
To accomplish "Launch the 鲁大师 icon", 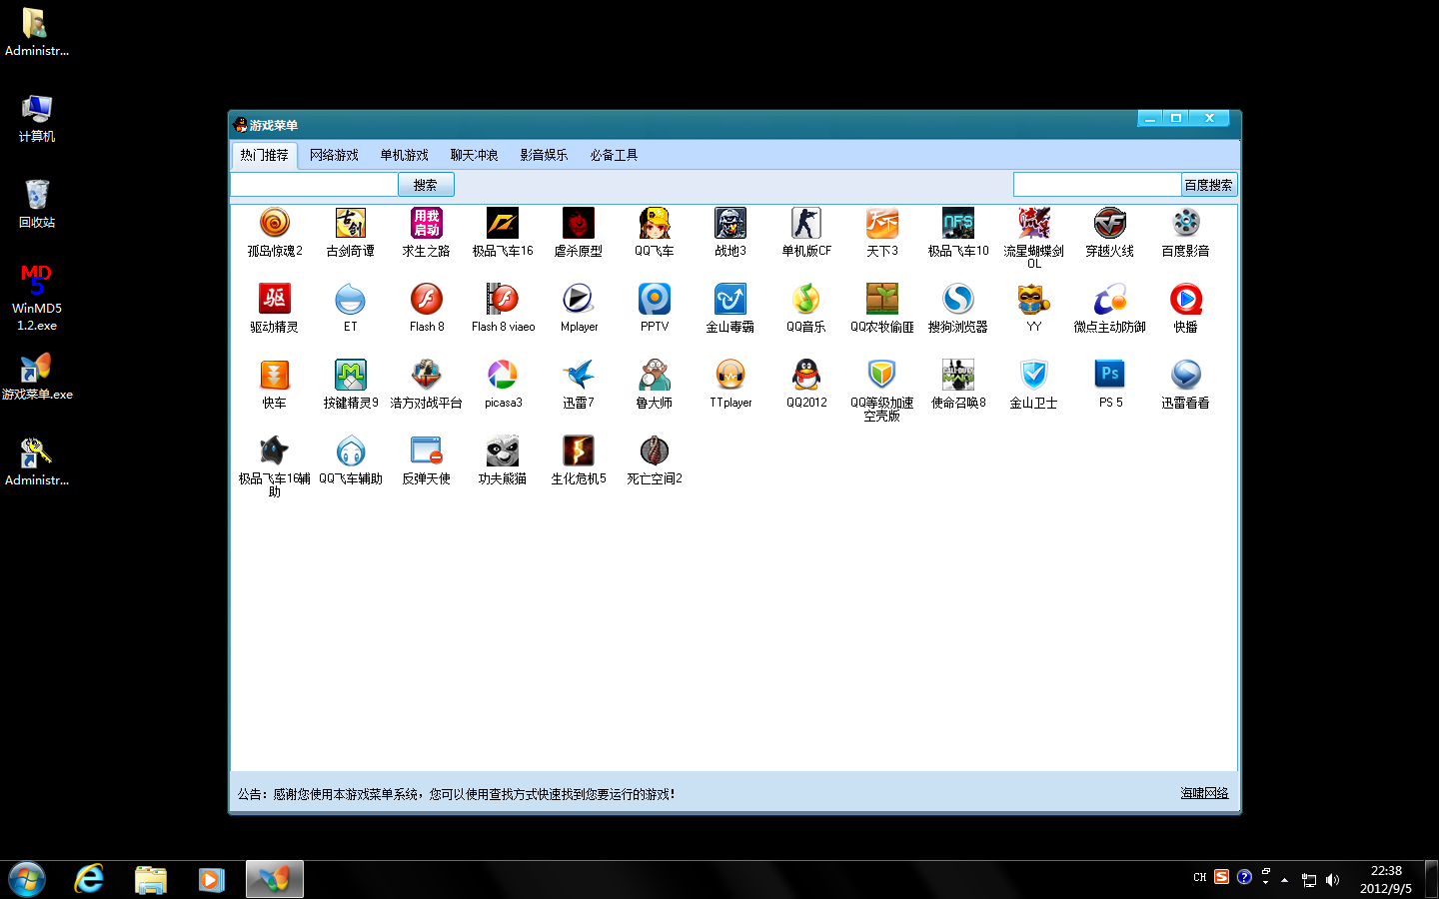I will [655, 375].
